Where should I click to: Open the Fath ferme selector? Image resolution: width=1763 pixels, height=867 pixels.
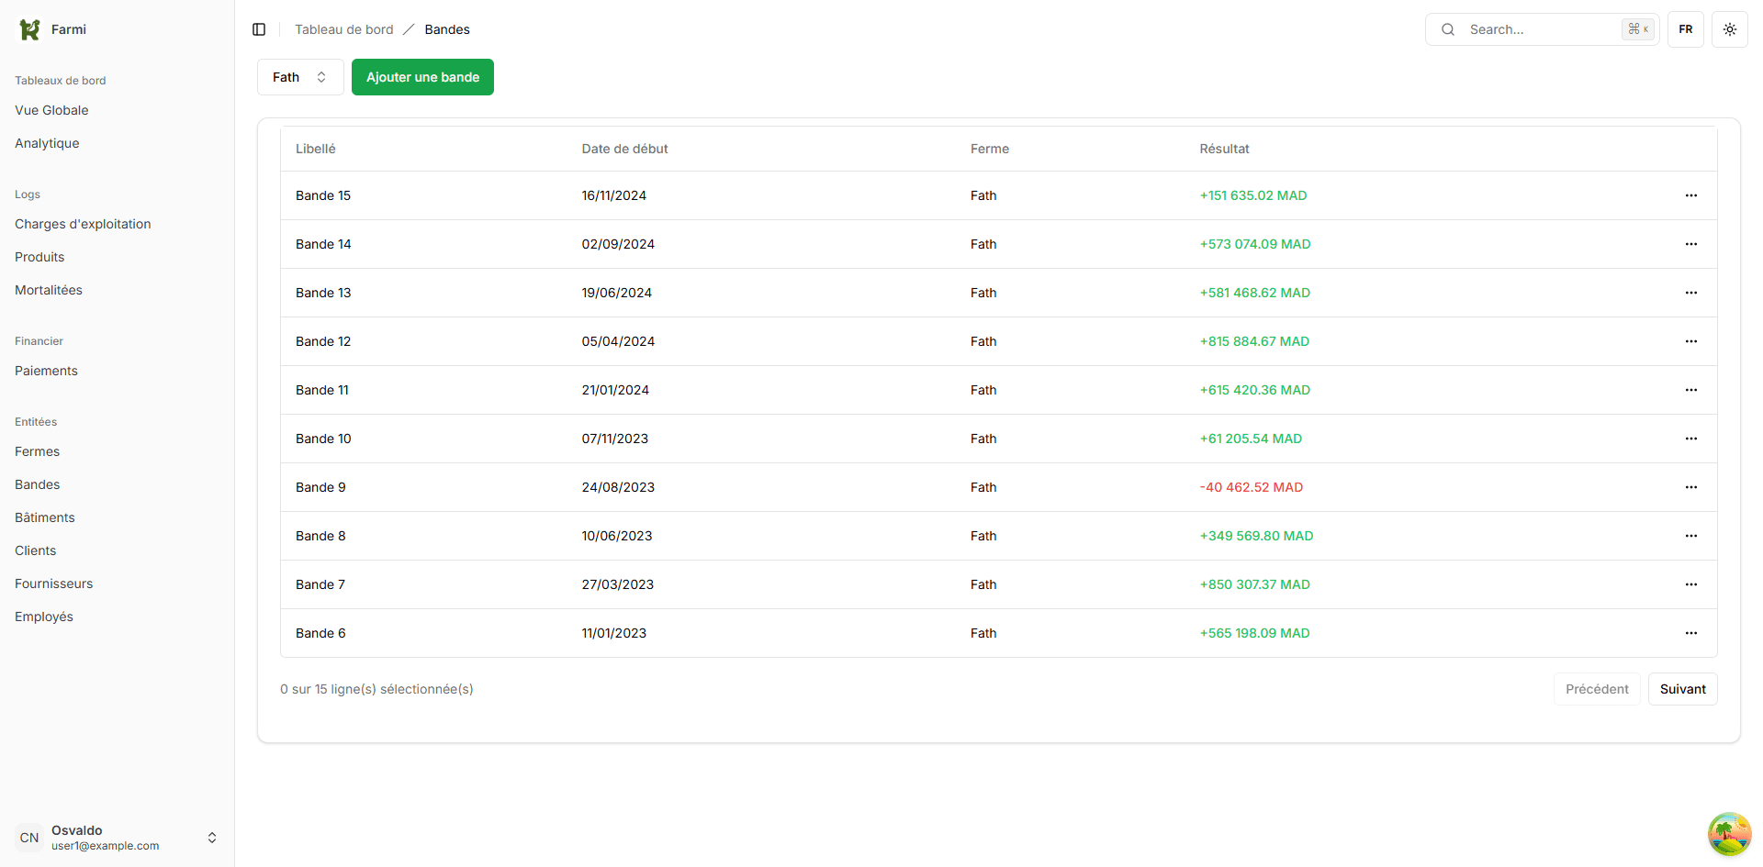[x=299, y=77]
